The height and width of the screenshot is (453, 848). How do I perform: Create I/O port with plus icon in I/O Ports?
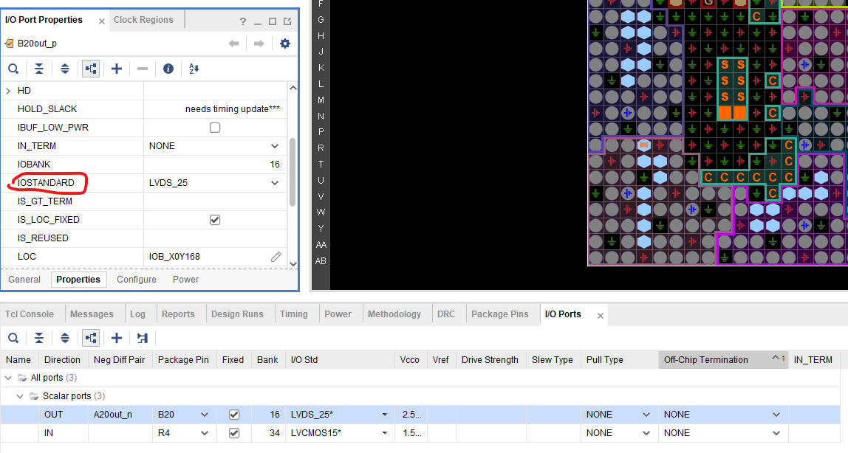116,338
